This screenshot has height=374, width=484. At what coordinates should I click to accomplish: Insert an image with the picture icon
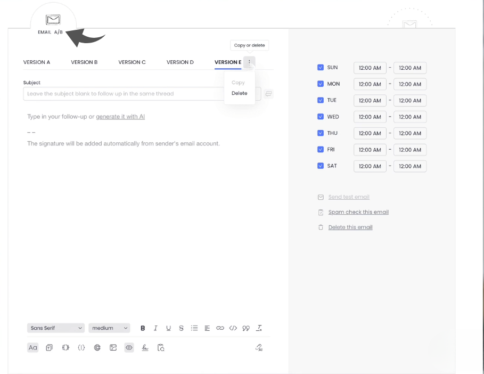(113, 347)
